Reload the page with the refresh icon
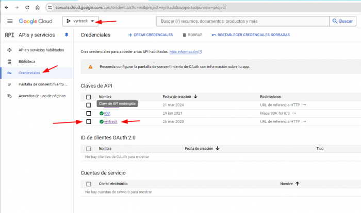Viewport: 361px width, 213px height. [27, 8]
